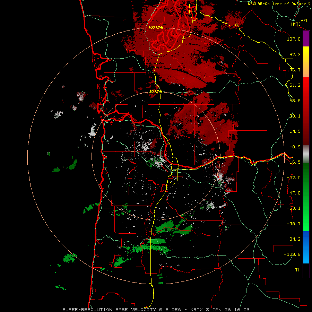
Task: Click the TH label at scale bottom
Action: (298, 270)
